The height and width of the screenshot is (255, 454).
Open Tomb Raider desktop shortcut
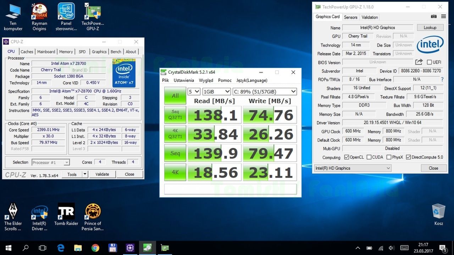[66, 214]
